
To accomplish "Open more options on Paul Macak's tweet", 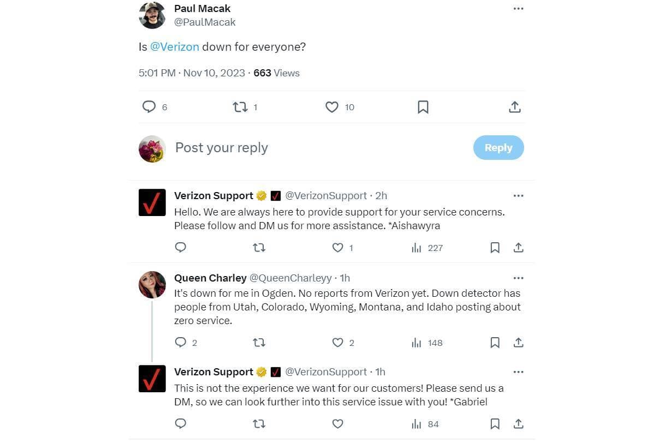I will [x=518, y=8].
